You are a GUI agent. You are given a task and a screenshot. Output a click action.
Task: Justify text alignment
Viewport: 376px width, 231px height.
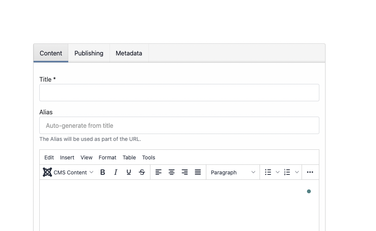click(x=198, y=172)
